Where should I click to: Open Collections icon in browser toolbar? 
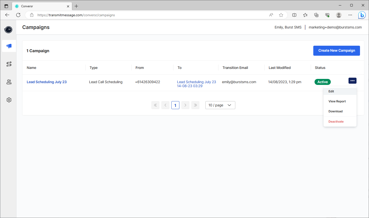316,15
